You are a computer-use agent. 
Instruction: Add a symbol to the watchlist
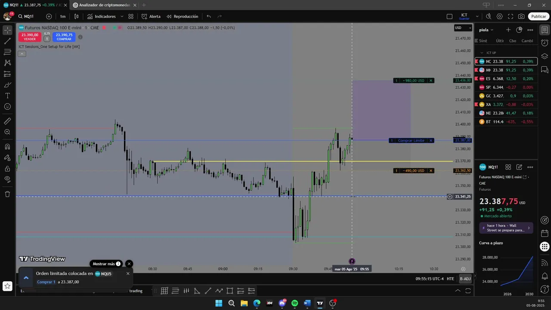[x=508, y=30]
